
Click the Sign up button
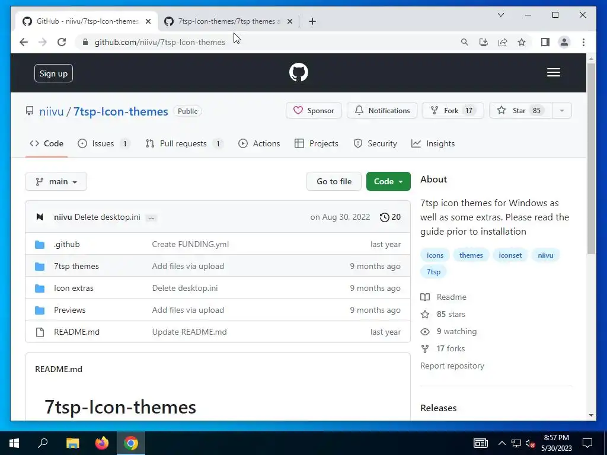[53, 73]
